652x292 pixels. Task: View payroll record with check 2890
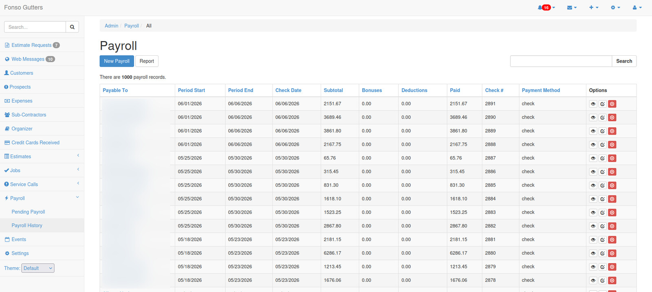[x=593, y=118]
